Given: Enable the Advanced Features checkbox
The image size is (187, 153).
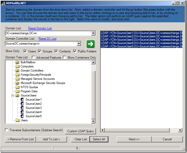Looking at the screenshot, I should click(x=34, y=58).
